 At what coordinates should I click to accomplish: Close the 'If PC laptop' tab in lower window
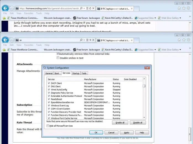pos(132,40)
